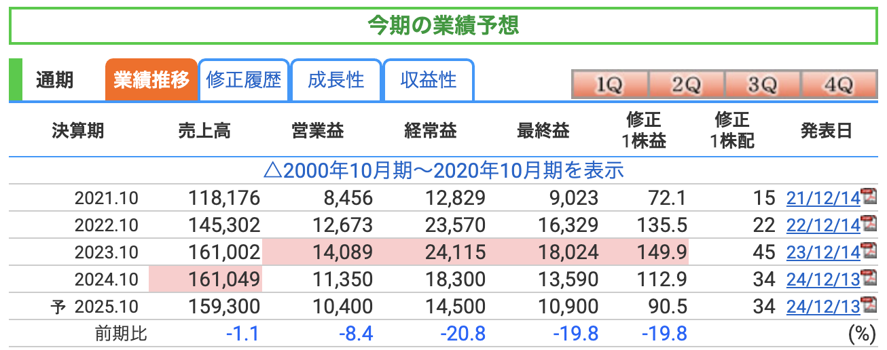Click the 通期 label

54,80
